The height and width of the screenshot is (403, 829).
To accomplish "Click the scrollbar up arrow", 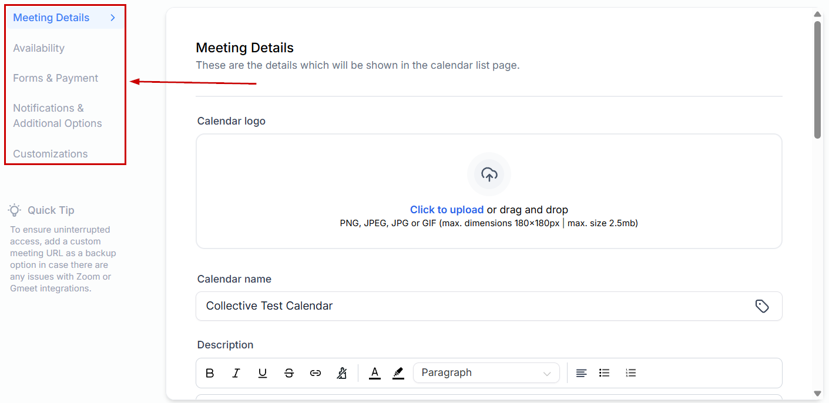I will pyautogui.click(x=817, y=14).
